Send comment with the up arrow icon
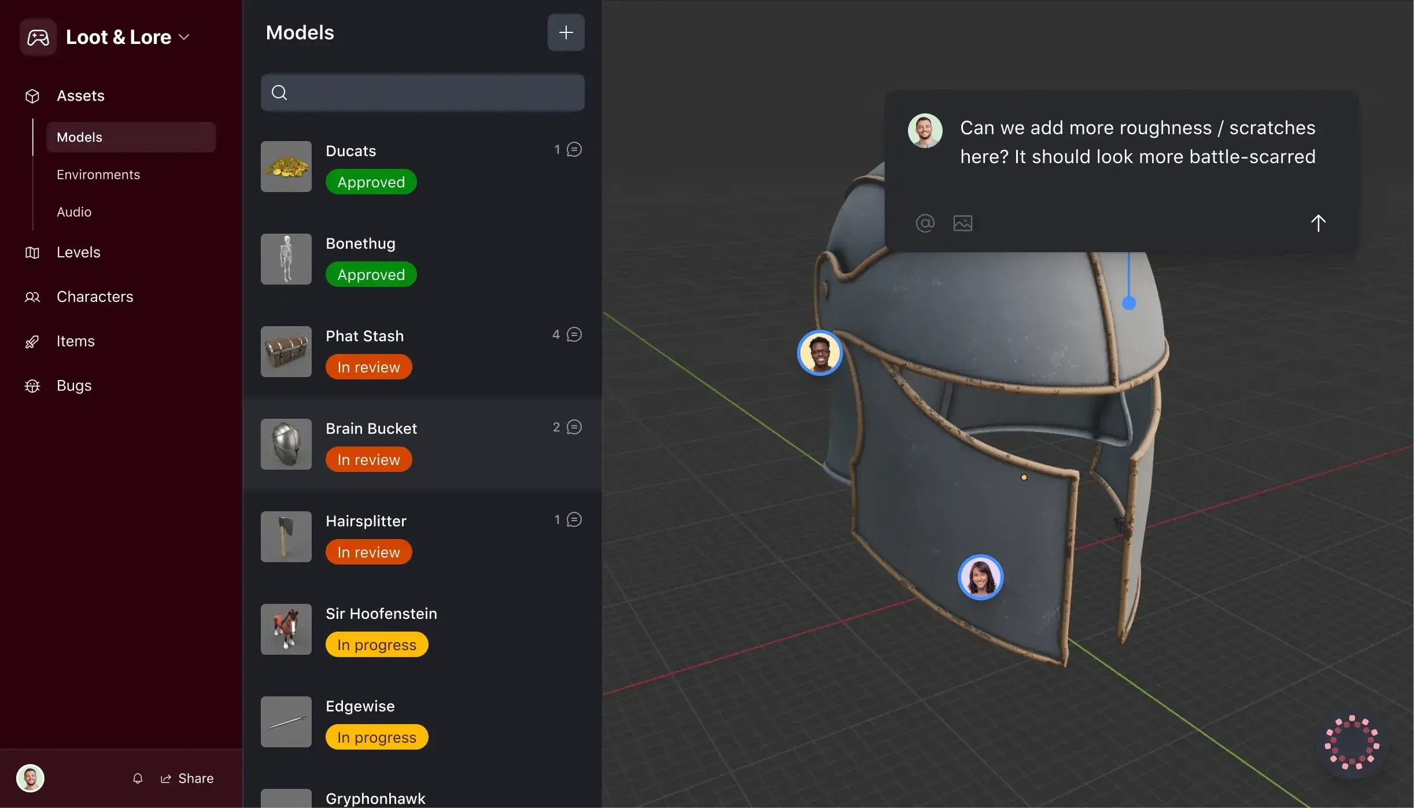This screenshot has width=1414, height=808. coord(1317,223)
